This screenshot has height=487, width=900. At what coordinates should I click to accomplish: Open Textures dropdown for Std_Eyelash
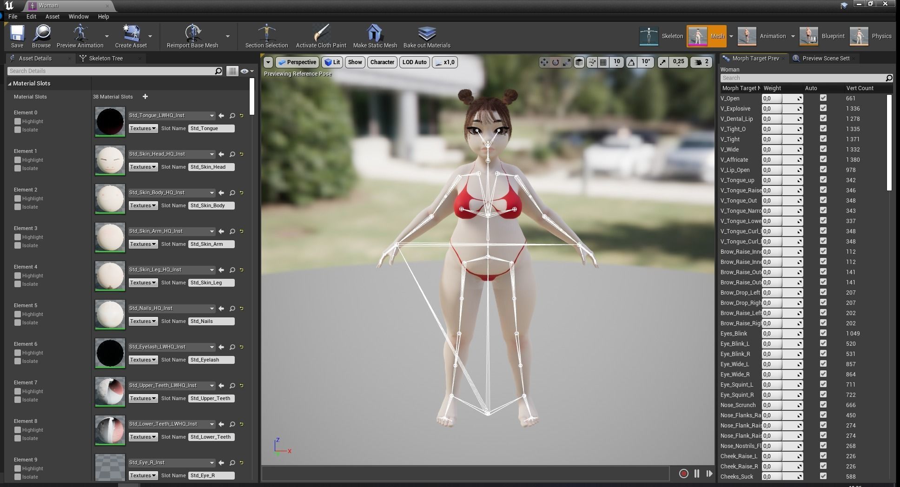(x=143, y=360)
